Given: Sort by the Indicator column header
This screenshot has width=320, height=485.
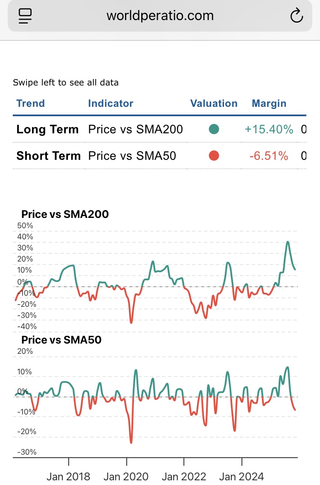Looking at the screenshot, I should coord(111,103).
